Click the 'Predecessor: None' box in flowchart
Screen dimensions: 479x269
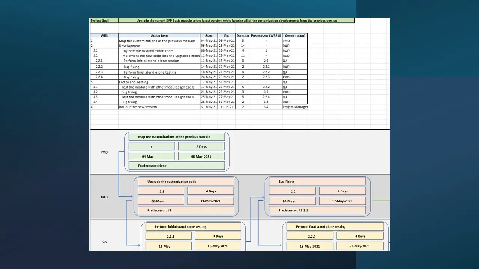click(x=176, y=166)
